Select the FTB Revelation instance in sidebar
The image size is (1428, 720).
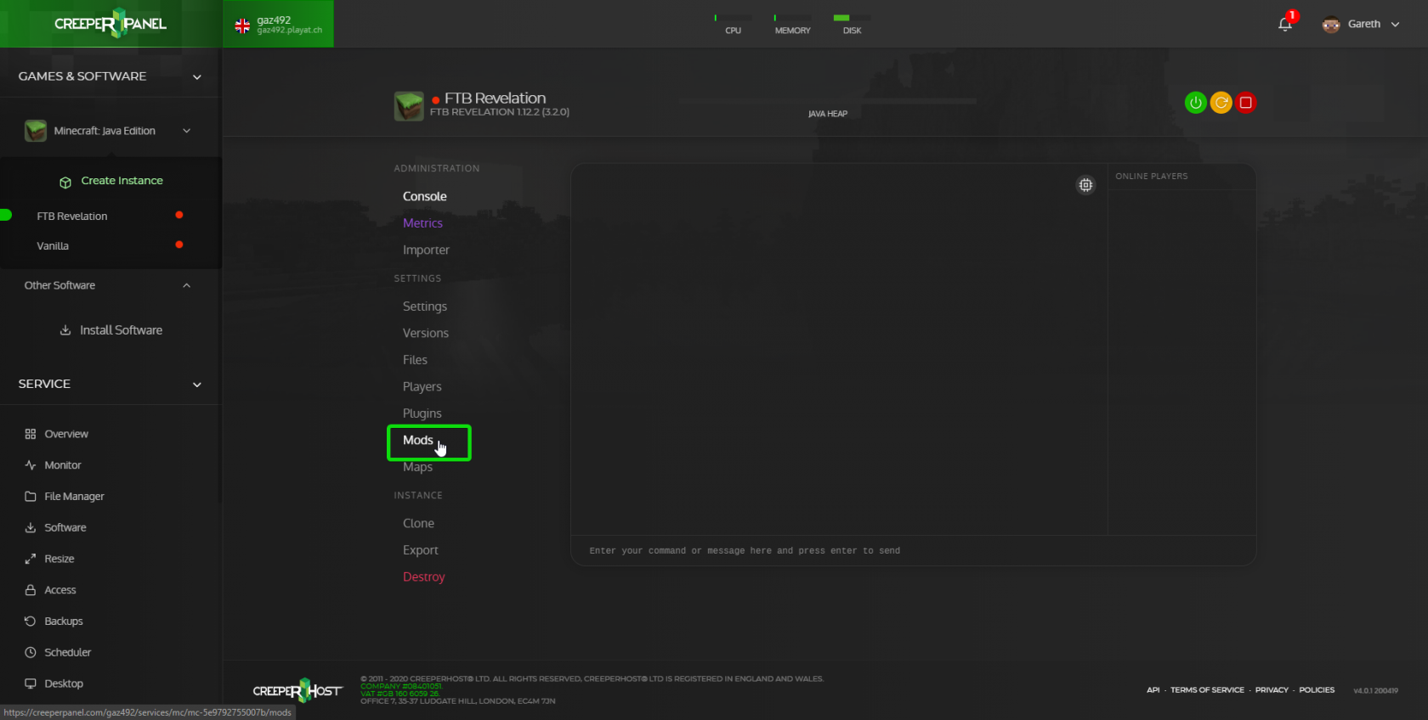(x=72, y=217)
